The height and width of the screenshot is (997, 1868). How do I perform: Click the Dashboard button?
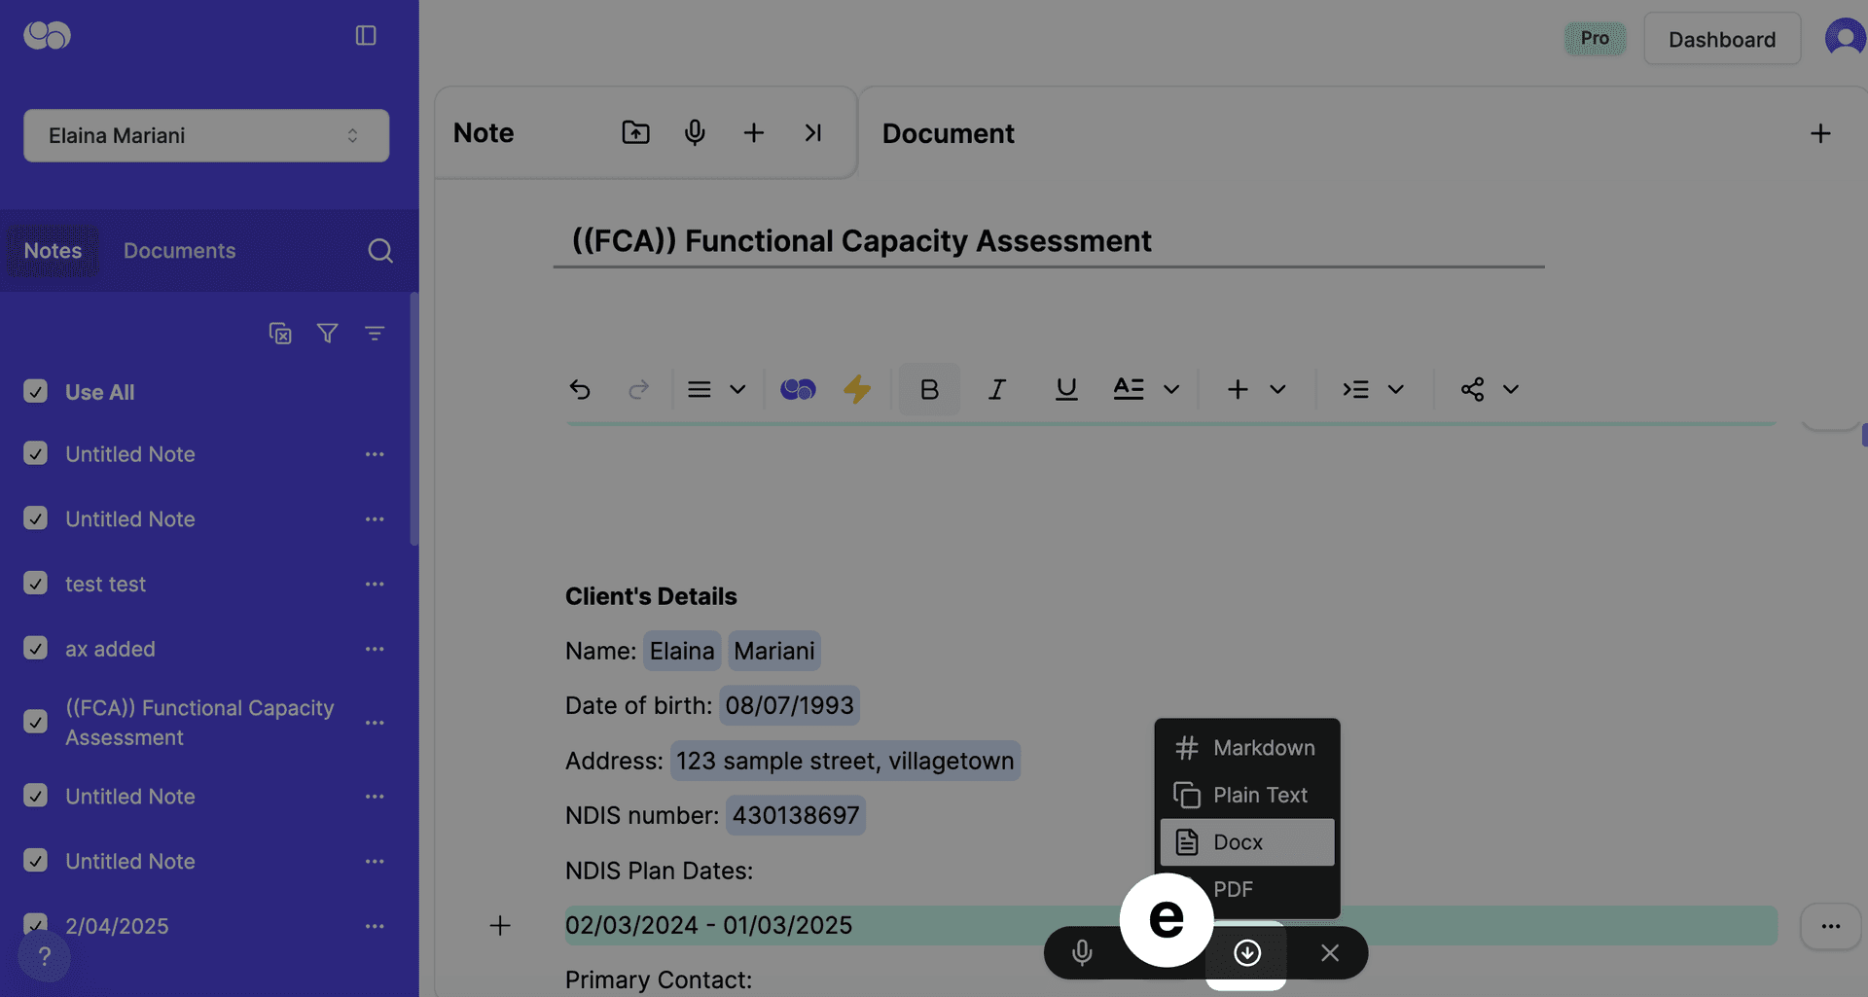tap(1721, 39)
